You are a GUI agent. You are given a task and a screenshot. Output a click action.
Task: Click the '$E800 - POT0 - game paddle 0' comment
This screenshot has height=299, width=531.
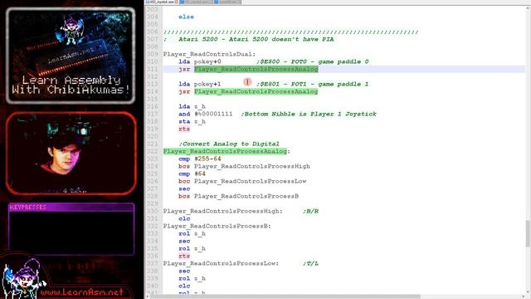[x=313, y=61]
